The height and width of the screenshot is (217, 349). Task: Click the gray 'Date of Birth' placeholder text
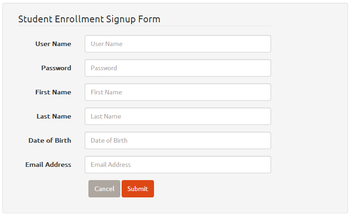coord(109,140)
